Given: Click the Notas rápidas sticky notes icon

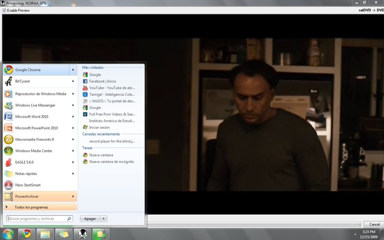Looking at the screenshot, I should (x=8, y=174).
